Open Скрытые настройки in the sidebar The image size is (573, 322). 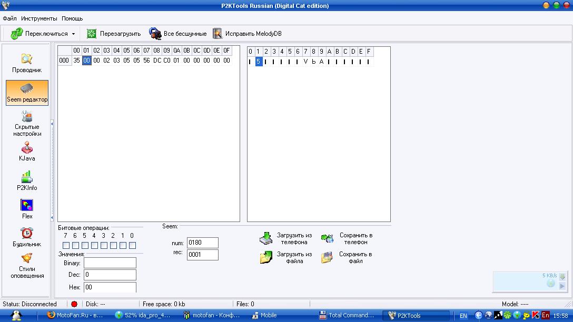[27, 124]
